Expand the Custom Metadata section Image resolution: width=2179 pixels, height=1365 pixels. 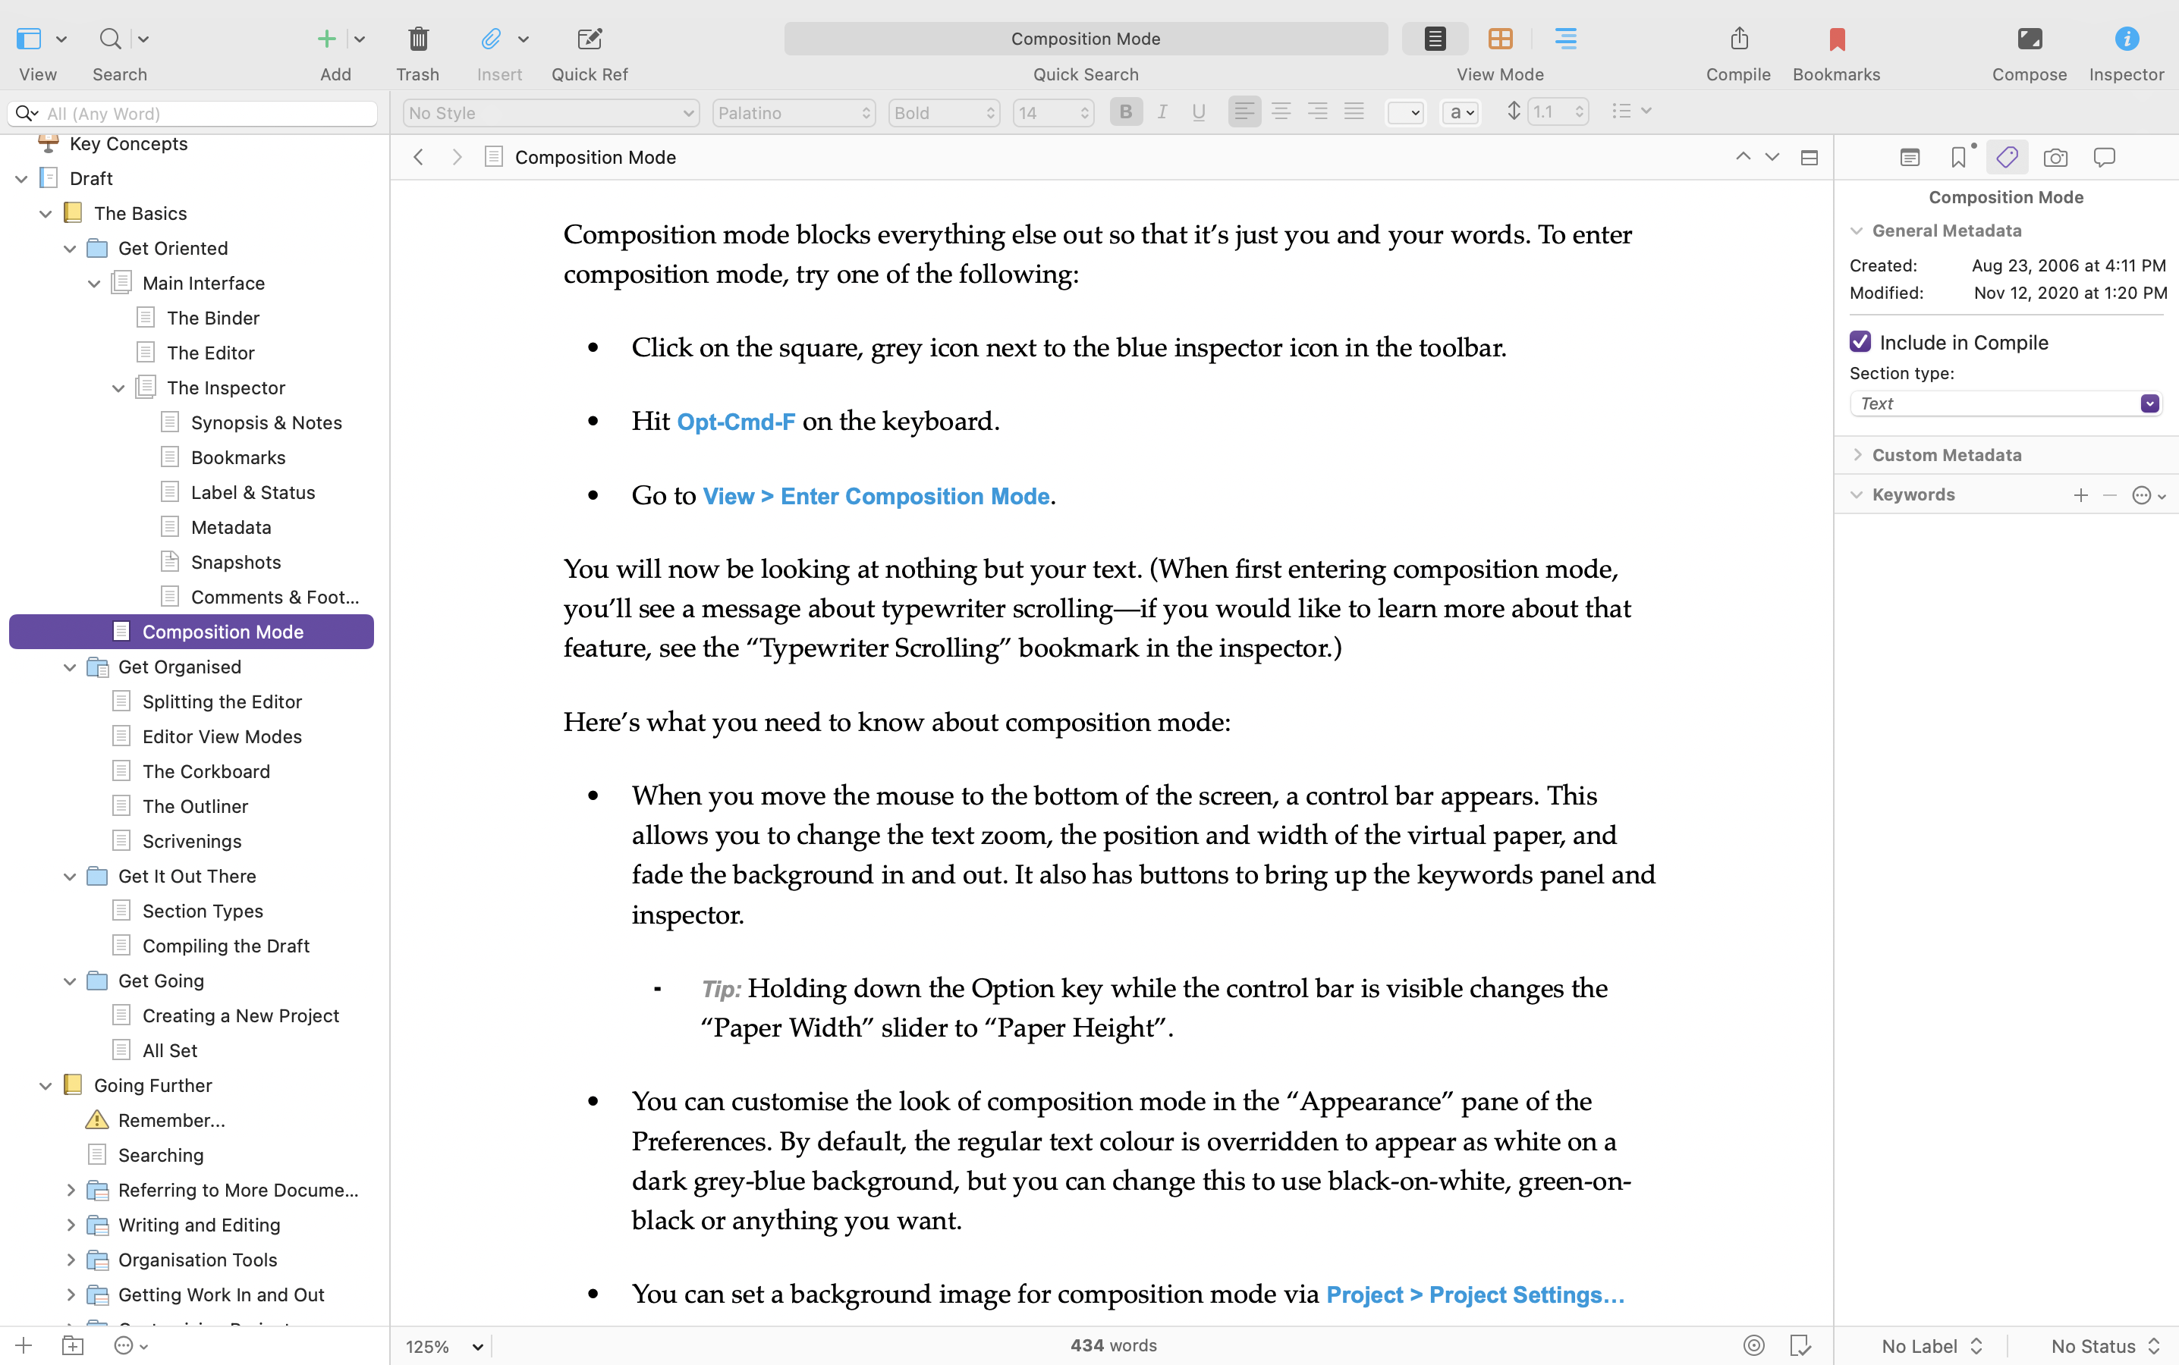(x=1857, y=455)
